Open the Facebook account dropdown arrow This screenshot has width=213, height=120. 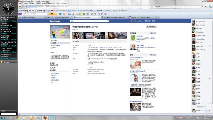pyautogui.click(x=157, y=21)
